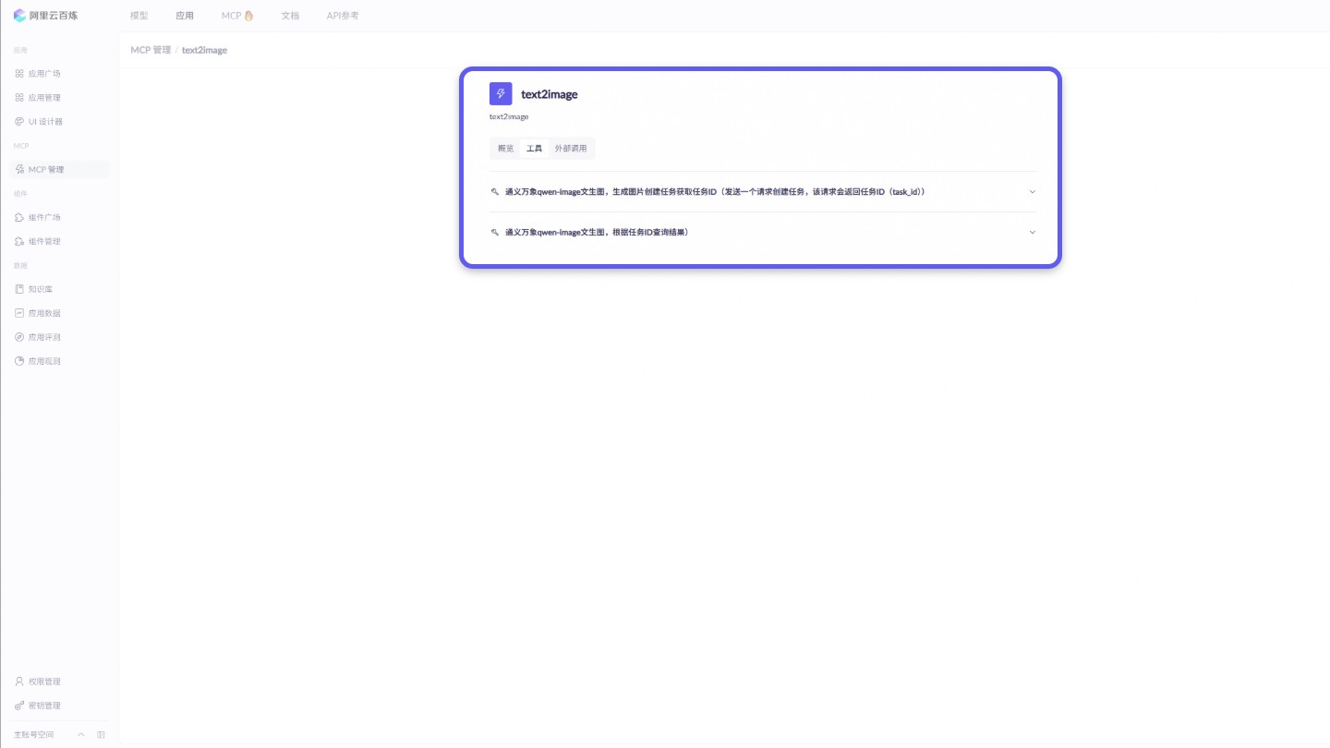Open the 外部调用 tab

(571, 148)
